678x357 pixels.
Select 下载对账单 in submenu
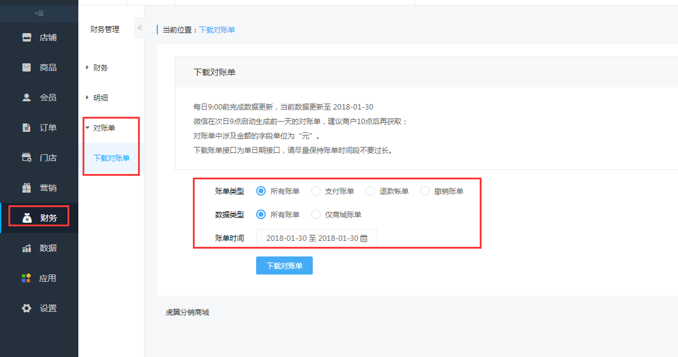click(111, 158)
